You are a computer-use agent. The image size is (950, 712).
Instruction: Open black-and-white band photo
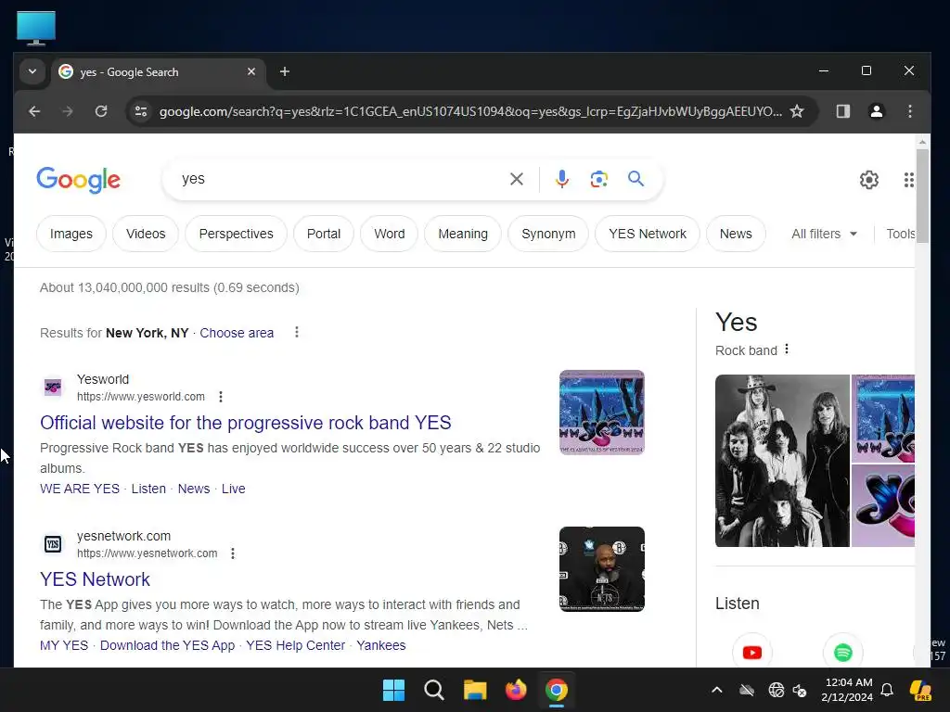(782, 461)
